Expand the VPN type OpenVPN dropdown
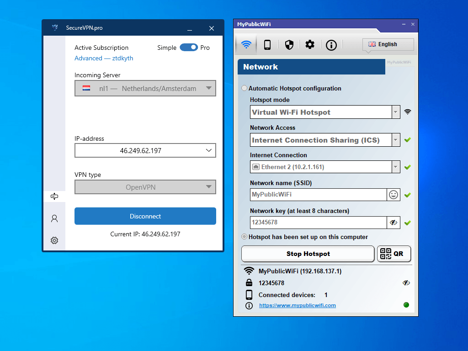 (x=145, y=187)
